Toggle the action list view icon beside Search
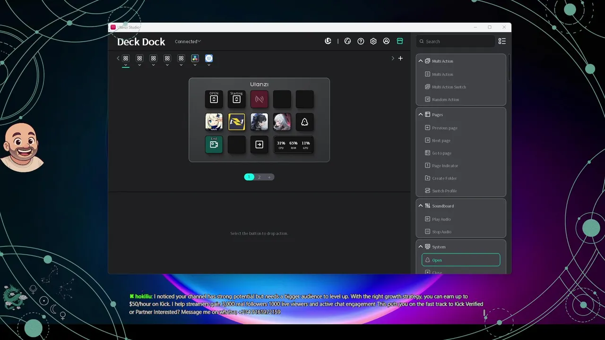The width and height of the screenshot is (605, 340). [502, 41]
